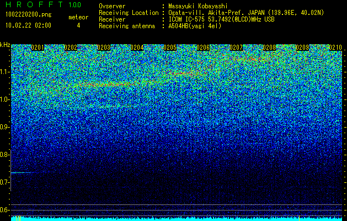Click the 0209 time marker
This screenshot has height=221, width=347.
(302, 48)
